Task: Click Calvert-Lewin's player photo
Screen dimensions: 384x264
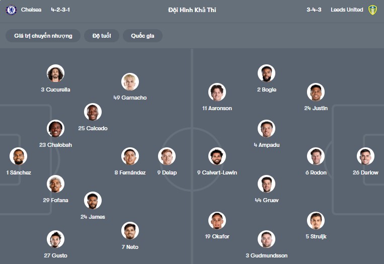Action: [x=217, y=156]
